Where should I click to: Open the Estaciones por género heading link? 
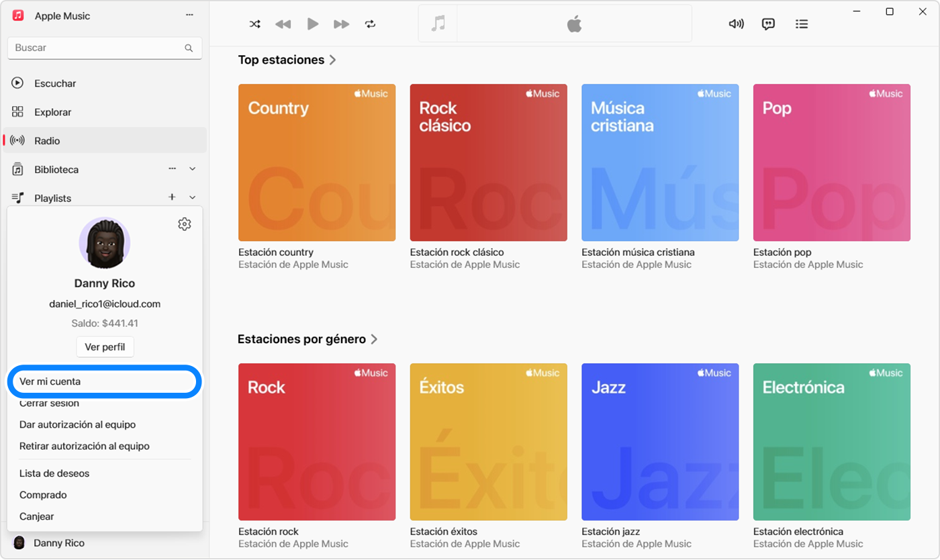(x=308, y=339)
